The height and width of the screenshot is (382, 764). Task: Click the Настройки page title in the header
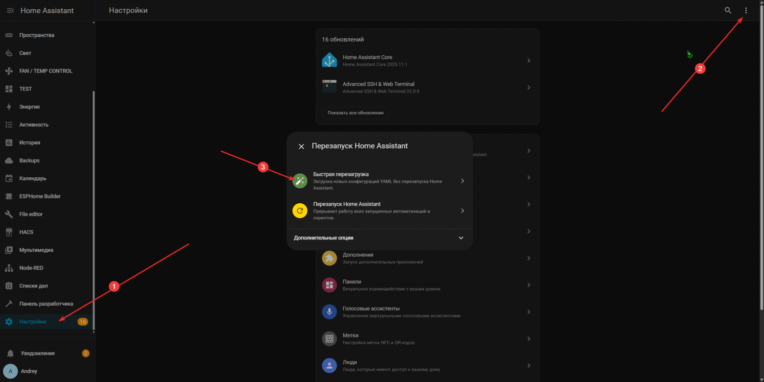click(128, 10)
